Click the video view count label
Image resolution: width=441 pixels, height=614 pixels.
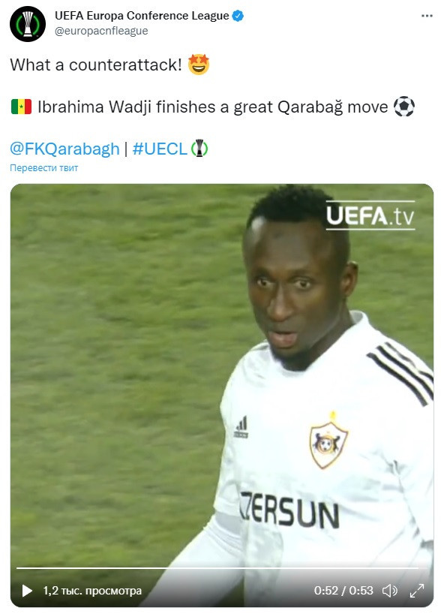coord(92,591)
